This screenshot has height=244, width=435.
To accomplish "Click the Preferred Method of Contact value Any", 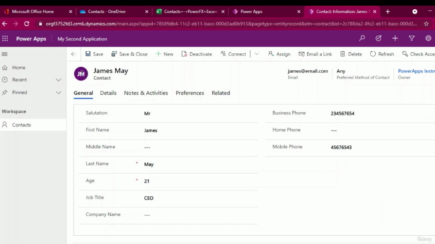I will 341,71.
